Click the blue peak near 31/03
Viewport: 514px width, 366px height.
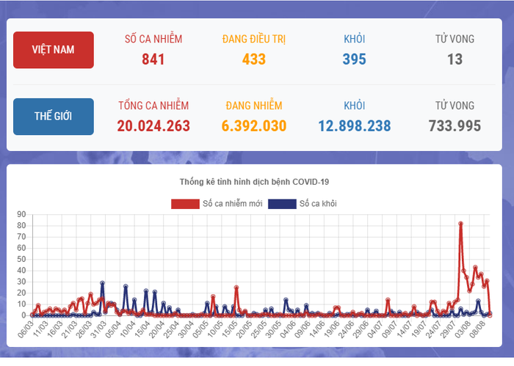coord(102,283)
